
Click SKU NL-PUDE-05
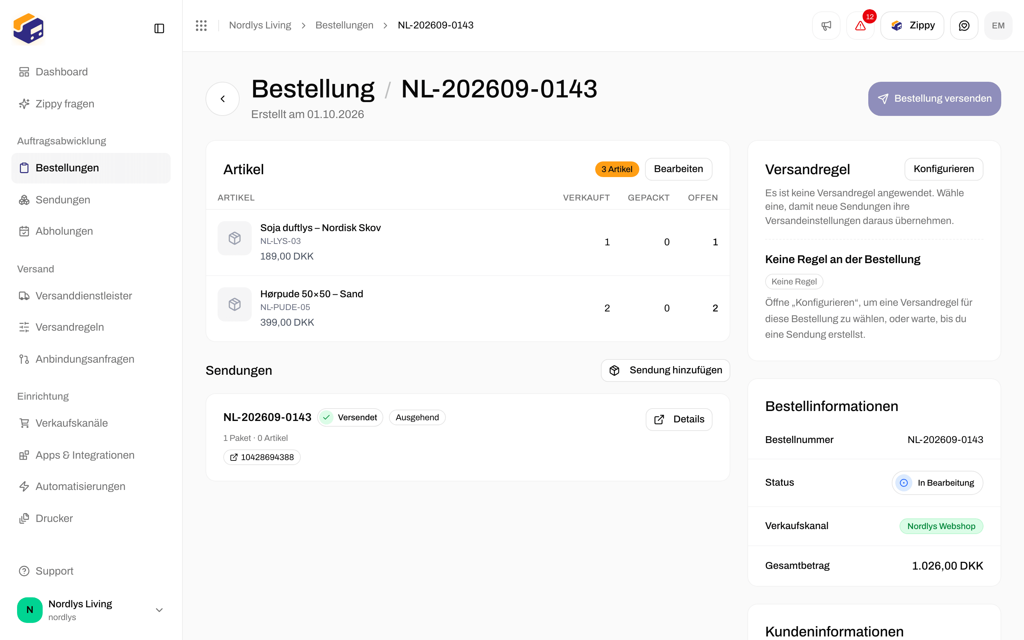tap(285, 307)
